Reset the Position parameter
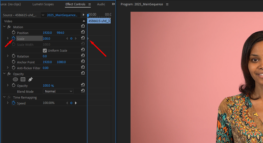263x143 pixels. click(x=83, y=32)
